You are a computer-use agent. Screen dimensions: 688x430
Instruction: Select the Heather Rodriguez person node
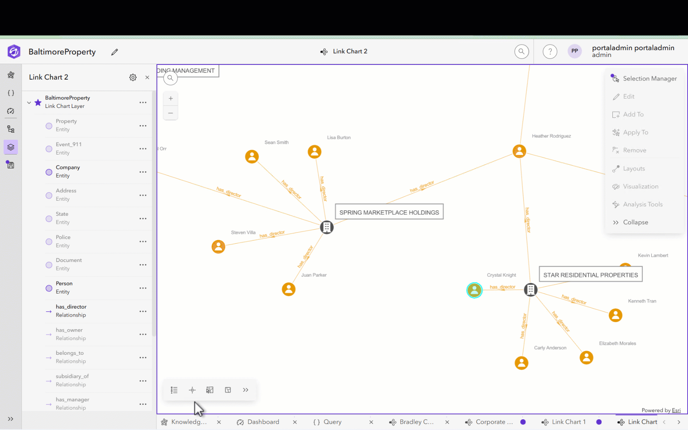(519, 151)
